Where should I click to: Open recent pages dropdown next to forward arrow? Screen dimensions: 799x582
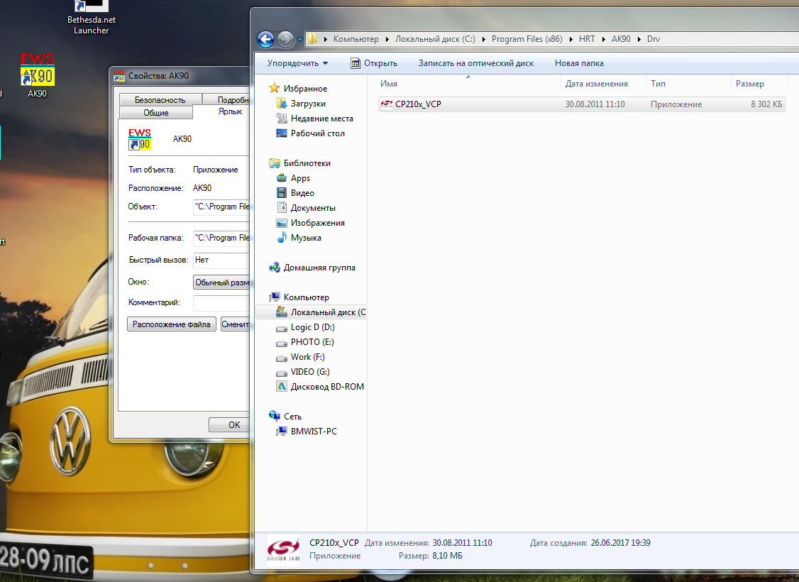click(x=299, y=39)
